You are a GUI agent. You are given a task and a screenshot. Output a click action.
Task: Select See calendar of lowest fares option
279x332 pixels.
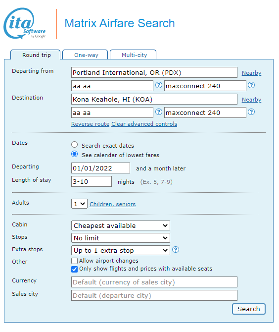[x=74, y=154]
